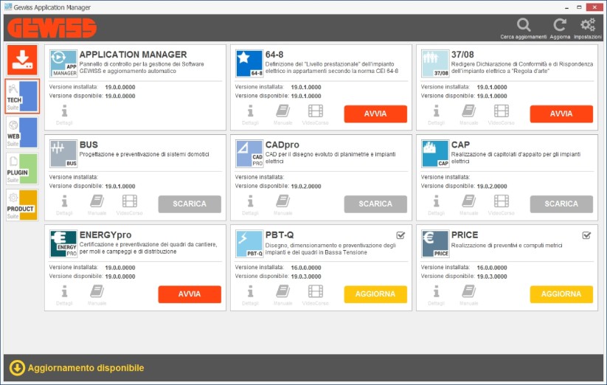Open the Manuale for CAP
The width and height of the screenshot is (607, 385).
468,205
